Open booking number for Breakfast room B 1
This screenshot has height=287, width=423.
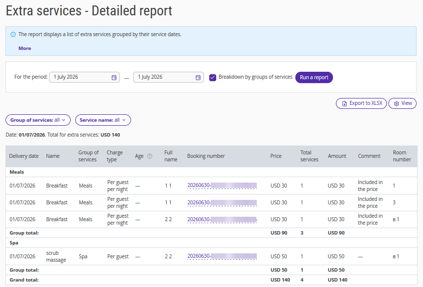pyautogui.click(x=222, y=219)
